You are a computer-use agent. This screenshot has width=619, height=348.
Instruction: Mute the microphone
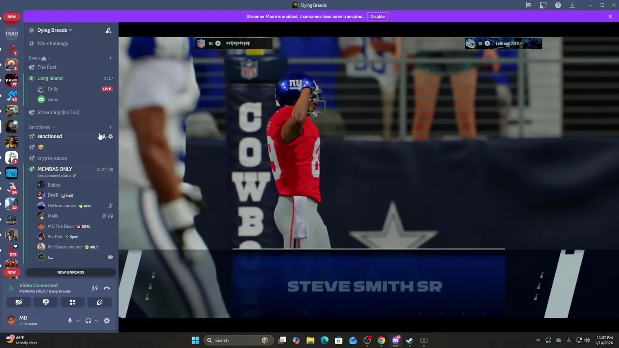coord(70,320)
